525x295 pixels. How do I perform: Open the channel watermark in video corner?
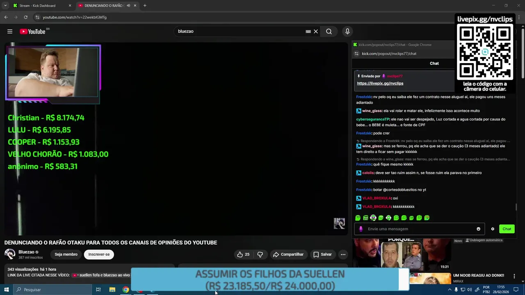pyautogui.click(x=339, y=223)
